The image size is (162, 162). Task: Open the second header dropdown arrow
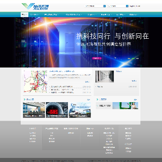[x=127, y=6]
